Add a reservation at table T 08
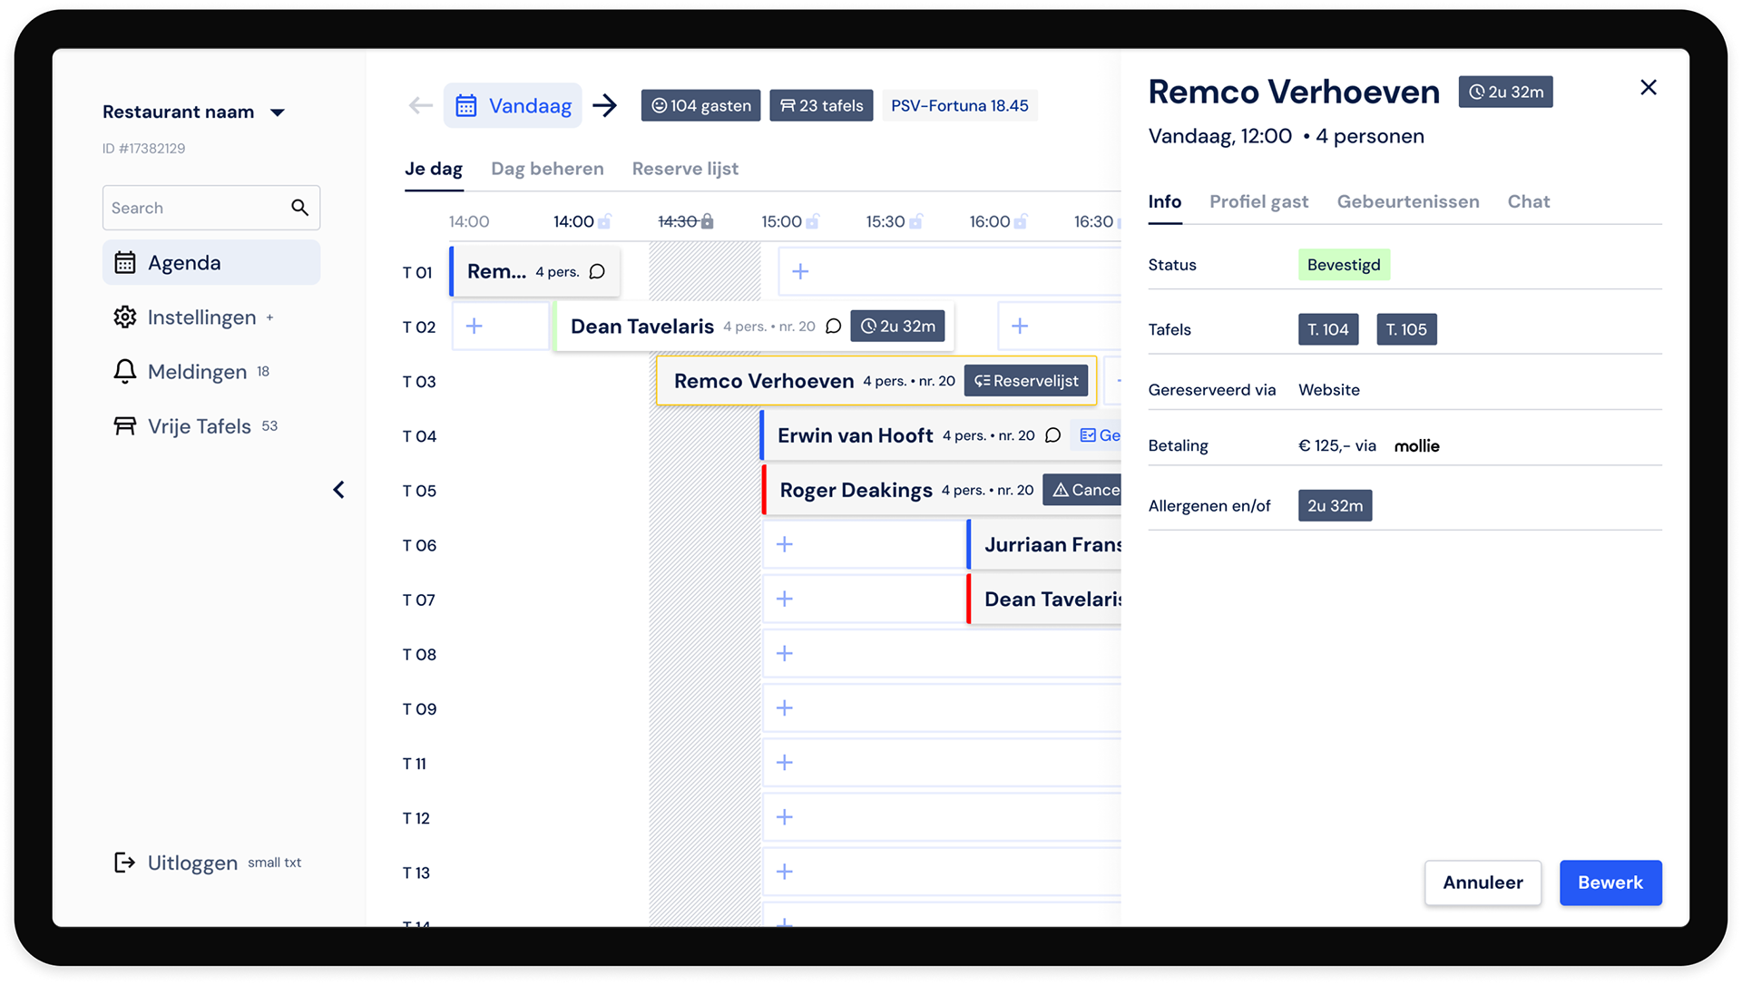Screen dimensions: 1742x985 point(785,654)
